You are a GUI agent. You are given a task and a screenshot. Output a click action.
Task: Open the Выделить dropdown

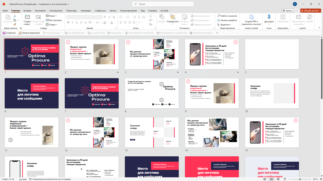tap(225, 24)
